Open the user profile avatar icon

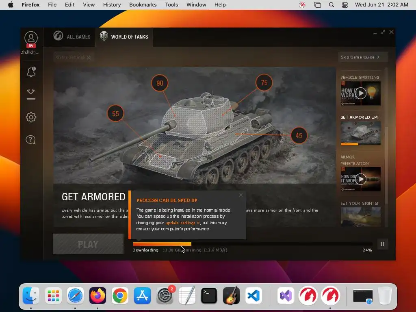tap(31, 38)
